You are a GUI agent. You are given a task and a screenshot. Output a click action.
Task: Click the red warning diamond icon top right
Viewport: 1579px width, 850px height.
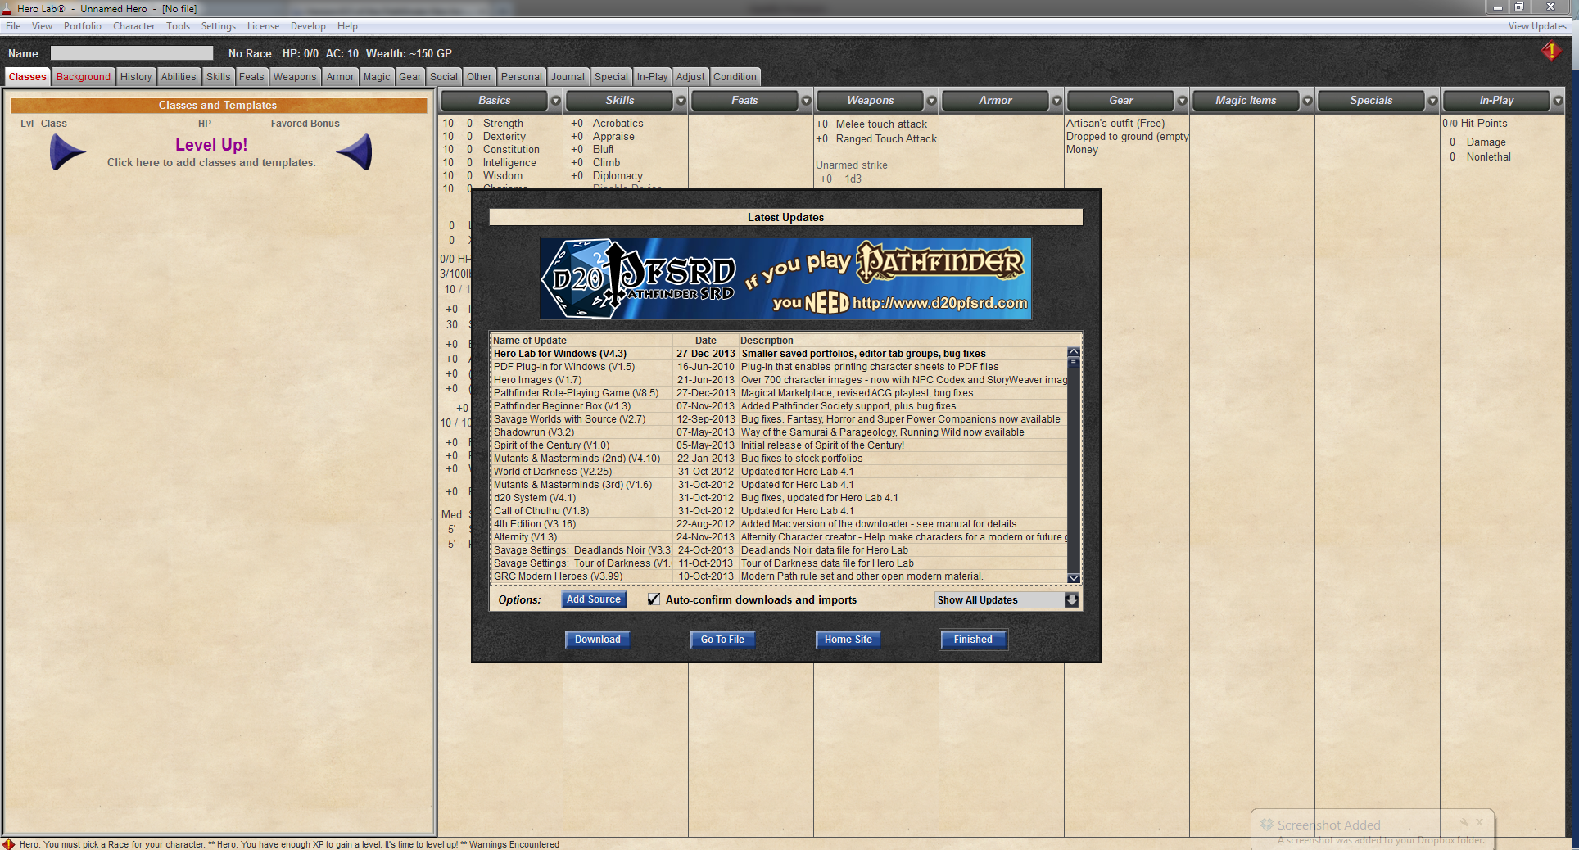click(x=1550, y=52)
